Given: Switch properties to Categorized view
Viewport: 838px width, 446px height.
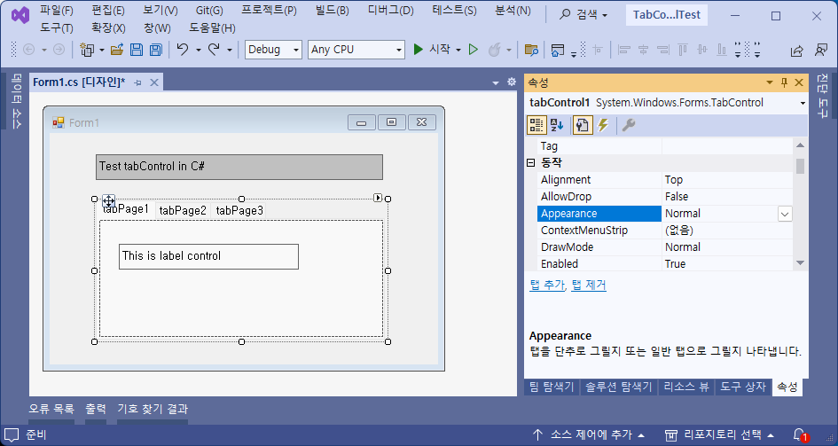Looking at the screenshot, I should click(x=536, y=125).
